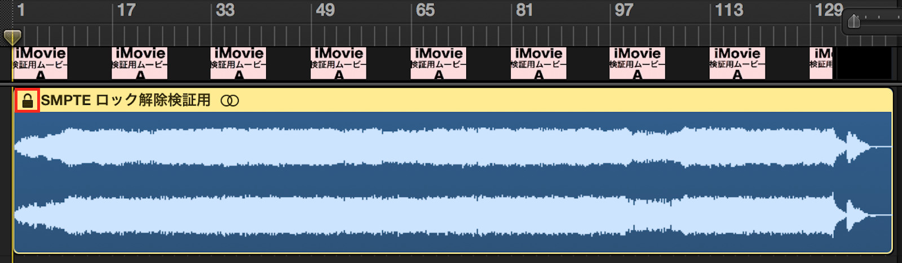Jump to bar 33 in the ruler
Image resolution: width=902 pixels, height=263 pixels.
225,10
